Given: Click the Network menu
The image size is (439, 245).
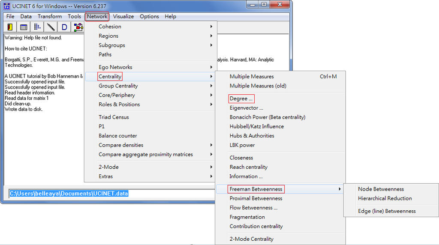Looking at the screenshot, I should (x=97, y=17).
